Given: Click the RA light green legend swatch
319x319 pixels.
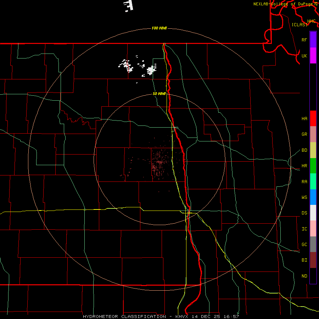Looking at the screenshot, I should click(x=313, y=181).
